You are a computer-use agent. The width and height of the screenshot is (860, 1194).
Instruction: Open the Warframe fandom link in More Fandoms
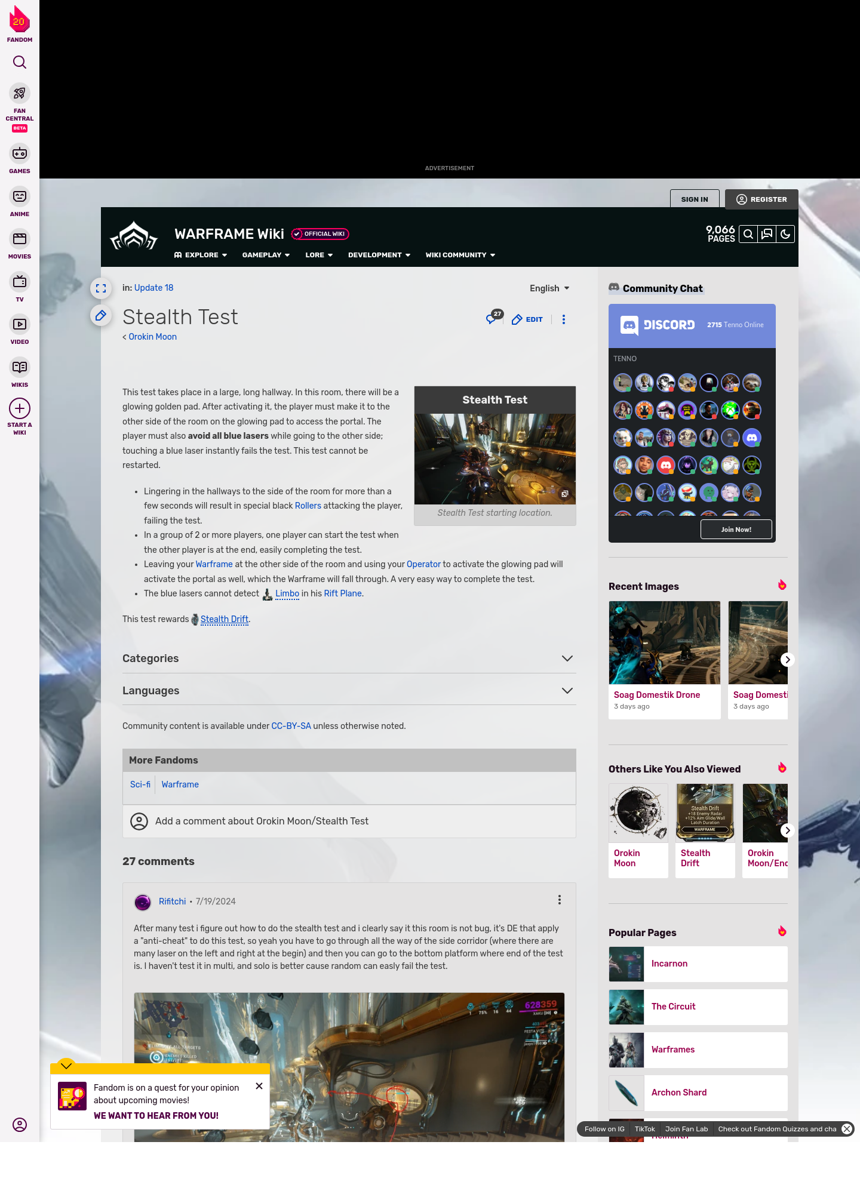(180, 784)
